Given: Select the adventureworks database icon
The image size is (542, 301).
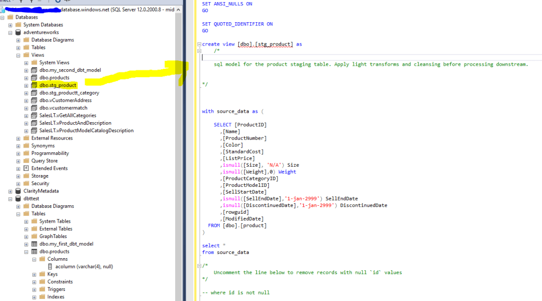Looking at the screenshot, I should [x=19, y=32].
